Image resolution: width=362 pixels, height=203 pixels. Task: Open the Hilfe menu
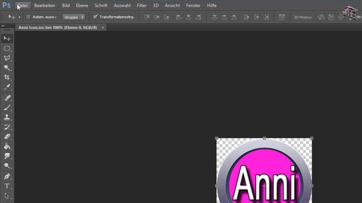pos(212,6)
